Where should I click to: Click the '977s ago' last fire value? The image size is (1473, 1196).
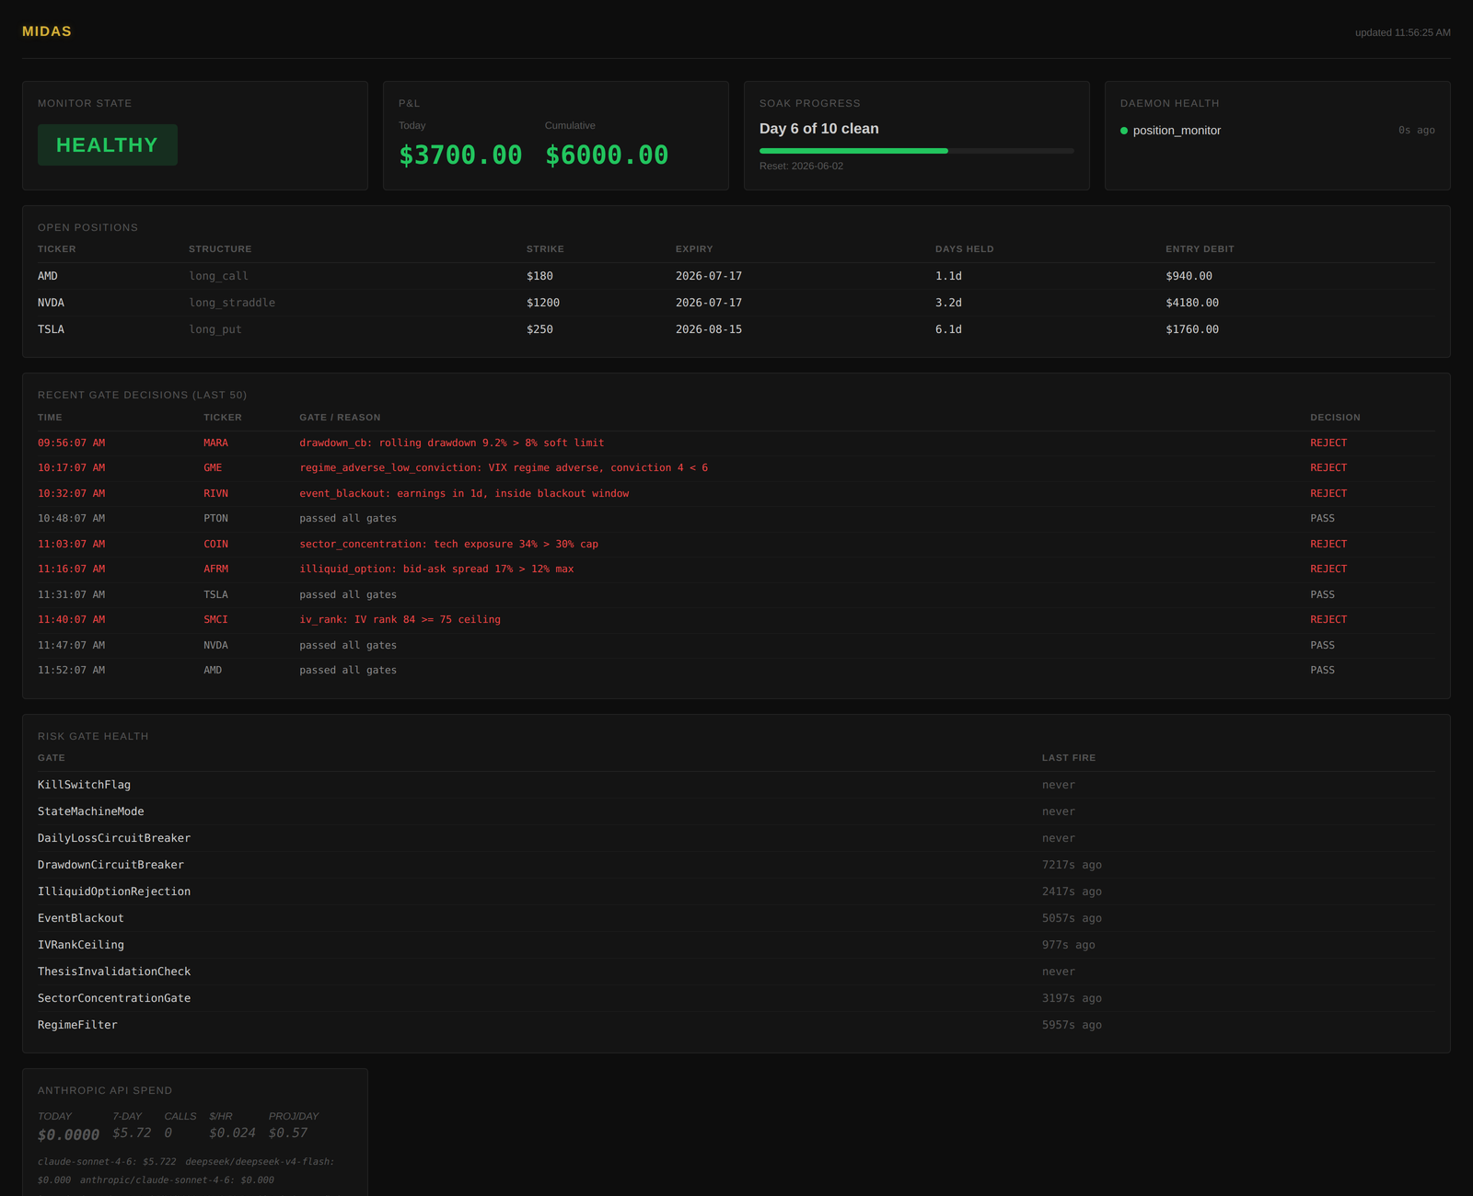click(1068, 945)
